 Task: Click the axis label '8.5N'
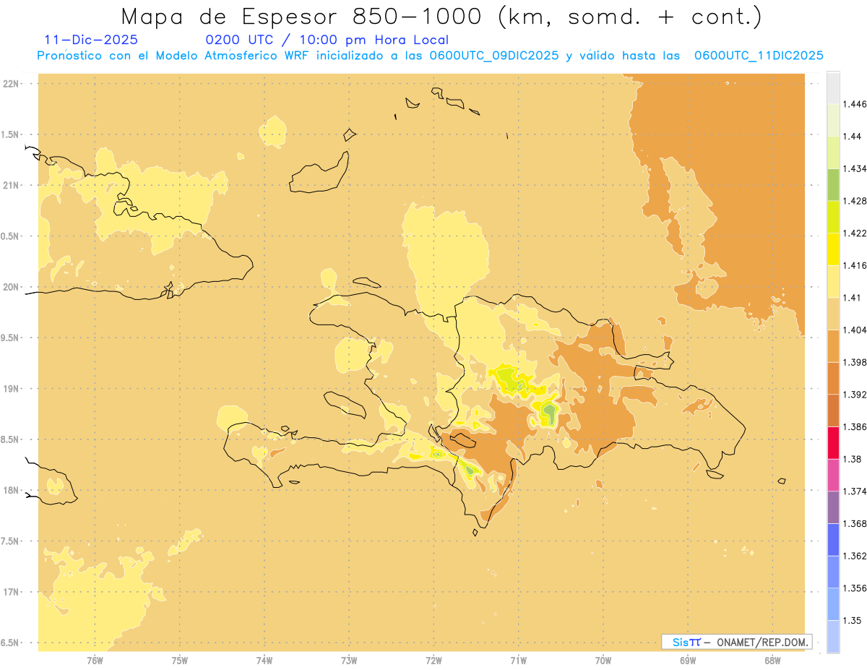point(11,439)
